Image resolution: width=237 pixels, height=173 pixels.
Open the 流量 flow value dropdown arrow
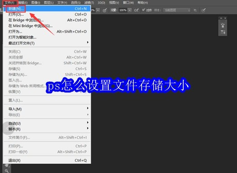point(129,10)
